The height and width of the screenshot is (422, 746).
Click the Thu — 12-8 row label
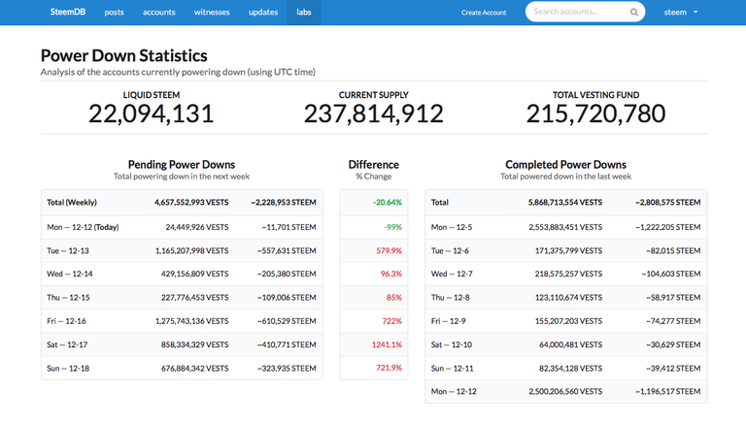[450, 298]
